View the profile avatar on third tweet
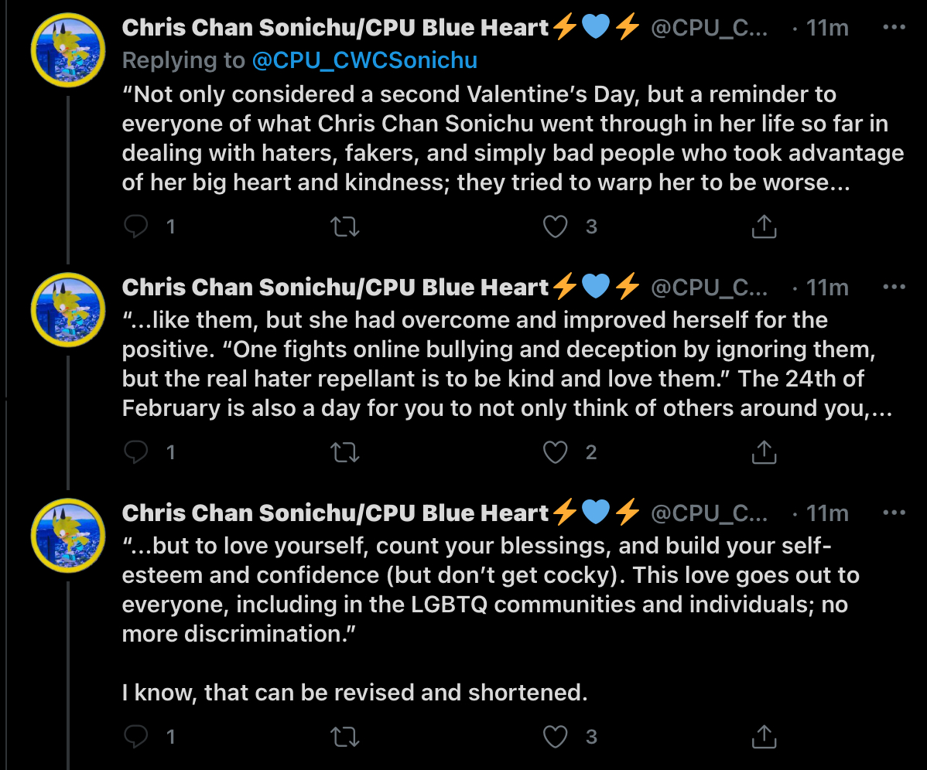The width and height of the screenshot is (927, 770). tap(68, 536)
